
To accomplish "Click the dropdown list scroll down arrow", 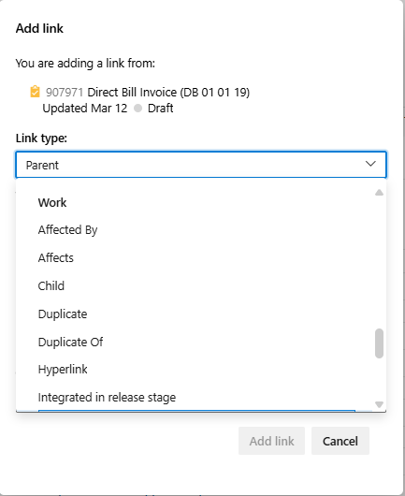I will pos(379,404).
